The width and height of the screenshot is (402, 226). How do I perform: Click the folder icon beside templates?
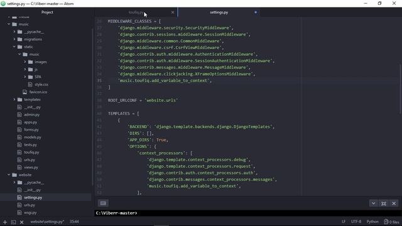19,99
